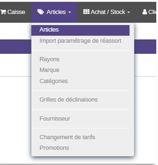Screen dimensions: 158x165
Task: Collapse the Articles dropdown caret
Action: (70, 12)
